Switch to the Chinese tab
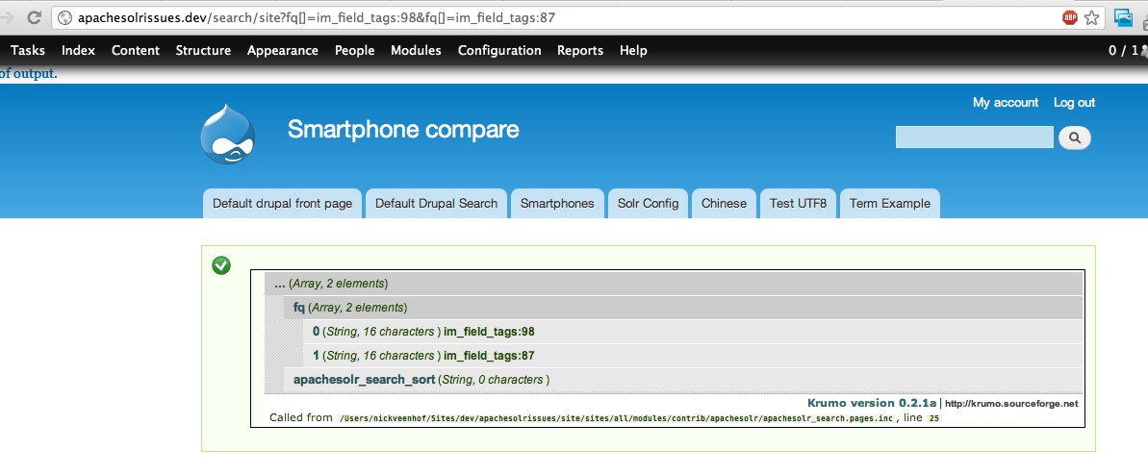This screenshot has width=1148, height=475. [724, 204]
